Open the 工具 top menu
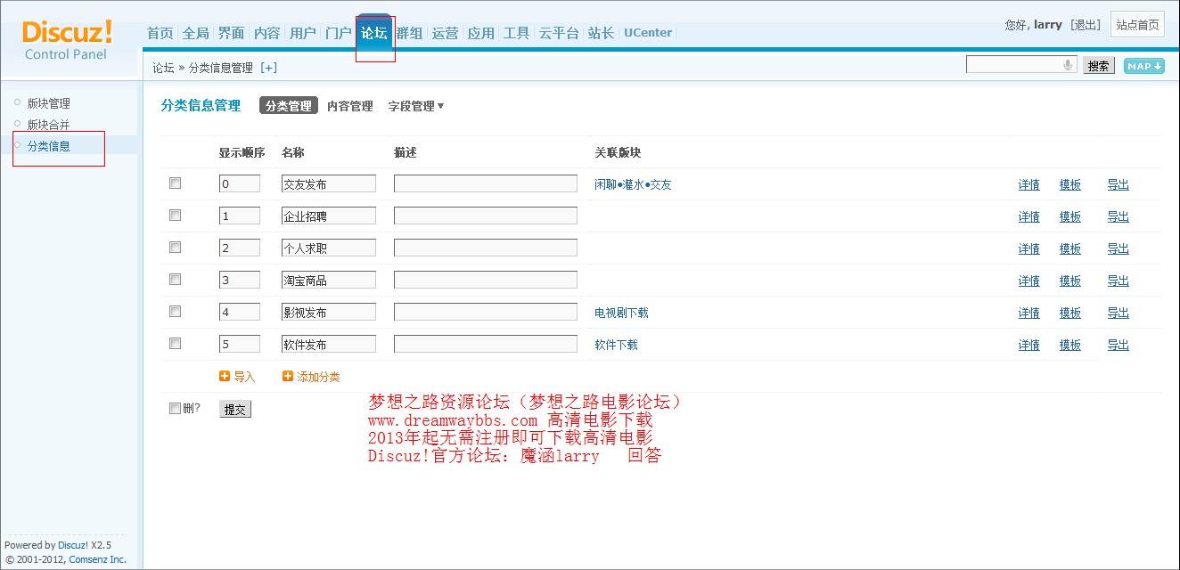 pyautogui.click(x=517, y=33)
